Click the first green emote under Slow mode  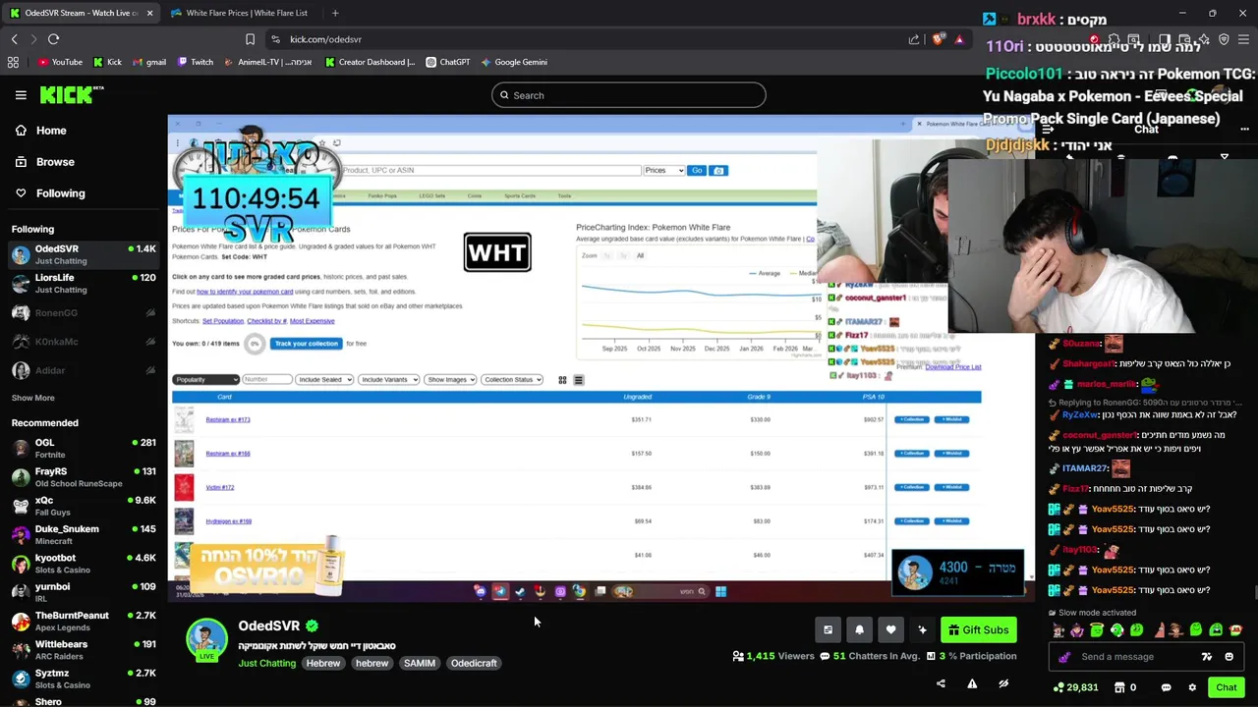coord(1096,630)
